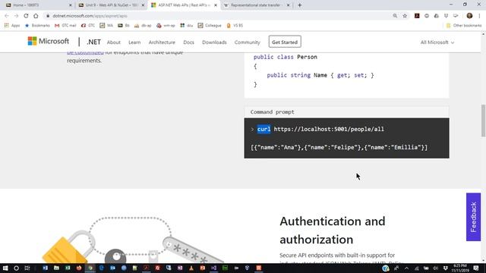Open the Bookmarks star folder in bookmarks bar
Image resolution: width=486 pixels, height=273 pixels.
point(37,25)
